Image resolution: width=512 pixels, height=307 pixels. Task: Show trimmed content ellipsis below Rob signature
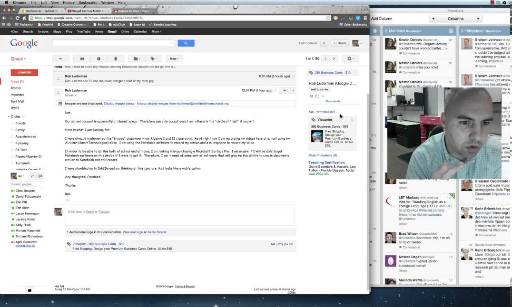tap(67, 200)
